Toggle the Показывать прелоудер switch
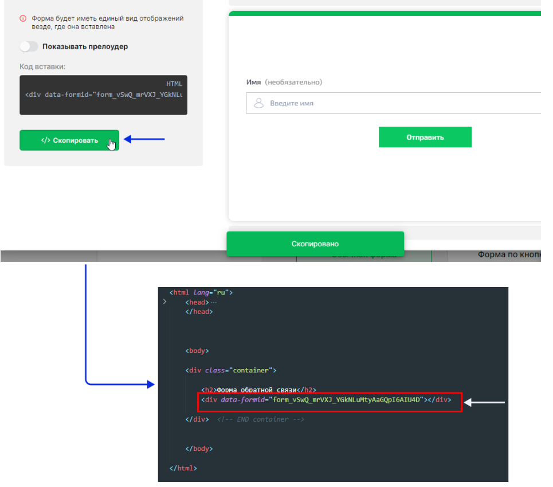The width and height of the screenshot is (553, 487). pos(29,46)
